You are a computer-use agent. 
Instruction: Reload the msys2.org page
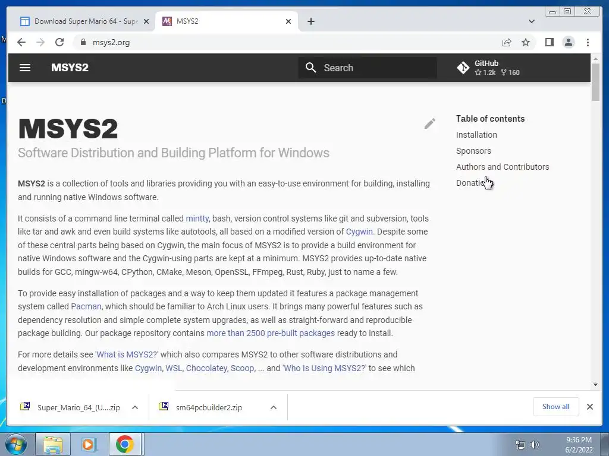point(59,42)
